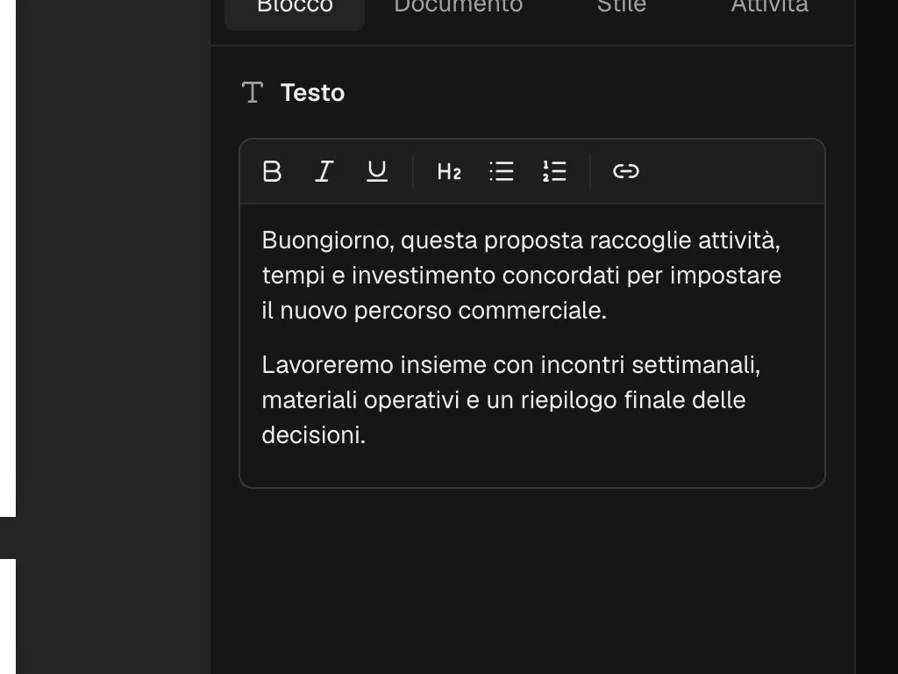The image size is (898, 674).
Task: Place the cursor in the 'Buongiorno, questa proposta' paragraph
Action: 522,275
